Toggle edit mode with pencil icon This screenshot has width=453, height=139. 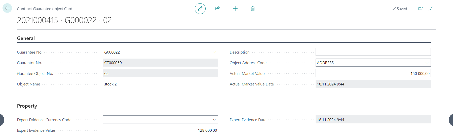200,9
